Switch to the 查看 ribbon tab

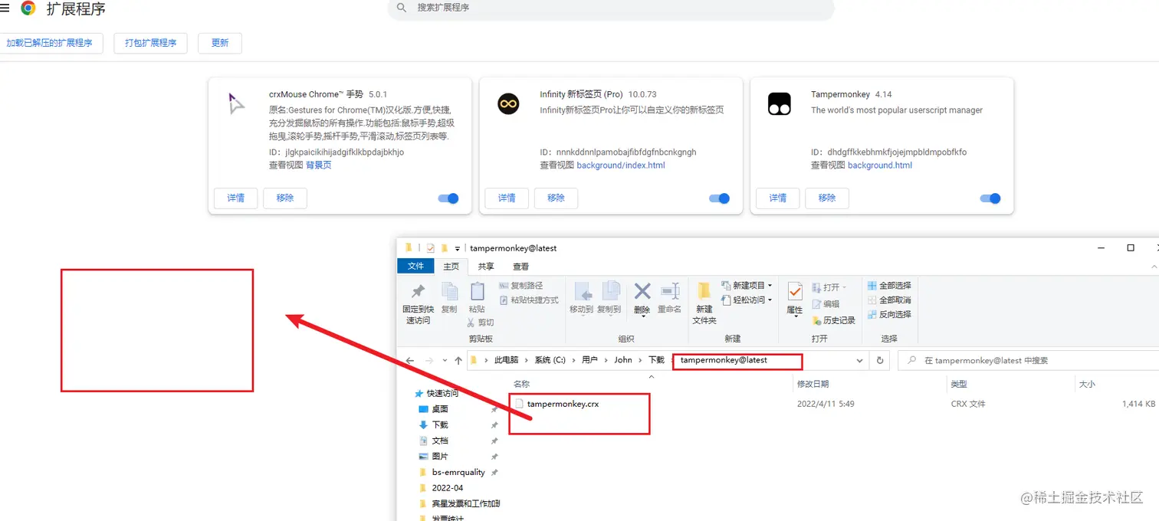tap(521, 267)
